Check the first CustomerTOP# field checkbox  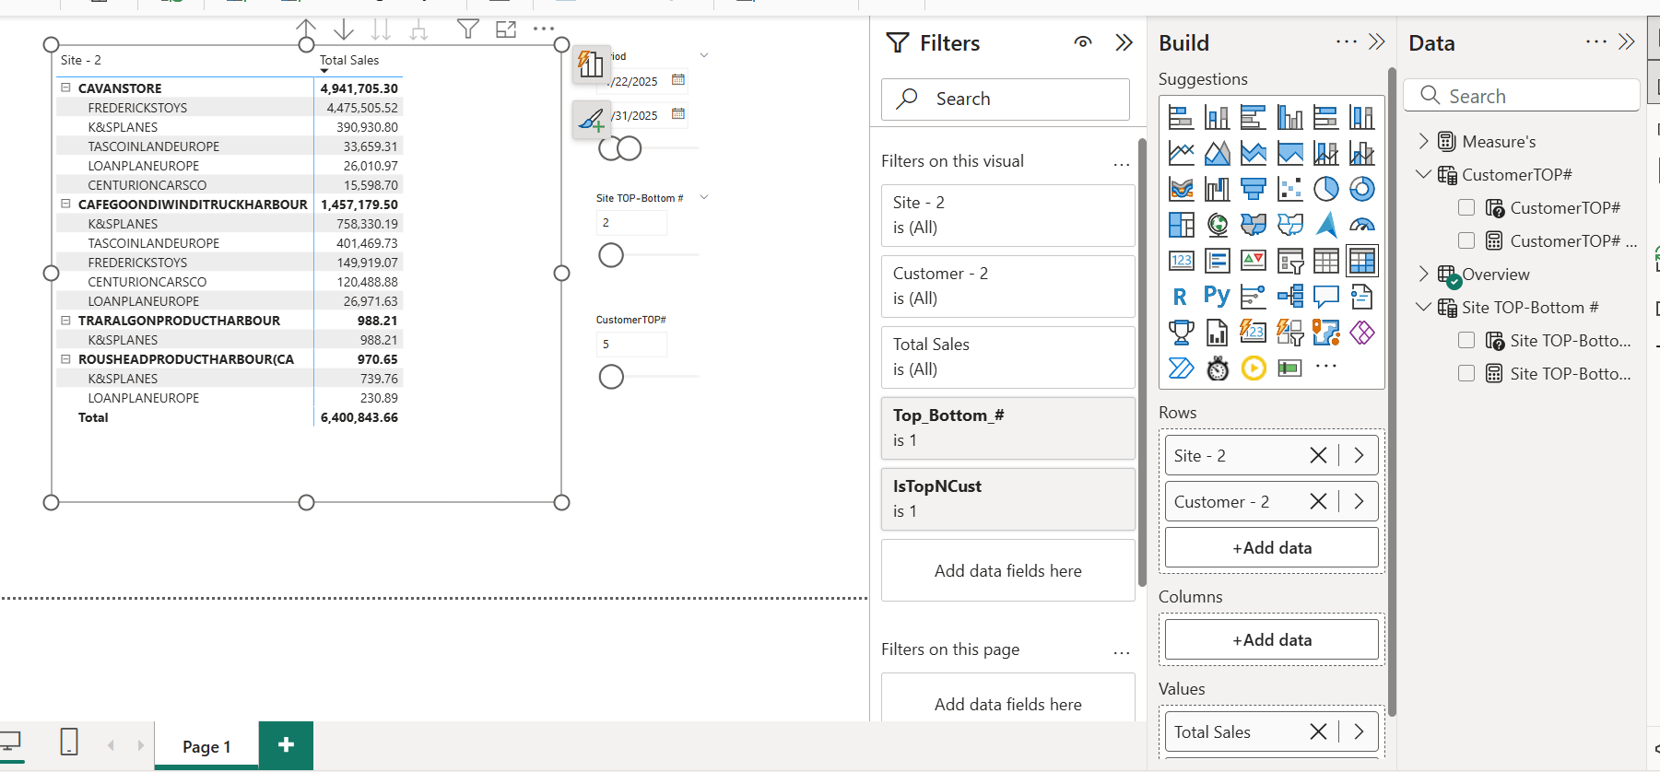tap(1466, 208)
